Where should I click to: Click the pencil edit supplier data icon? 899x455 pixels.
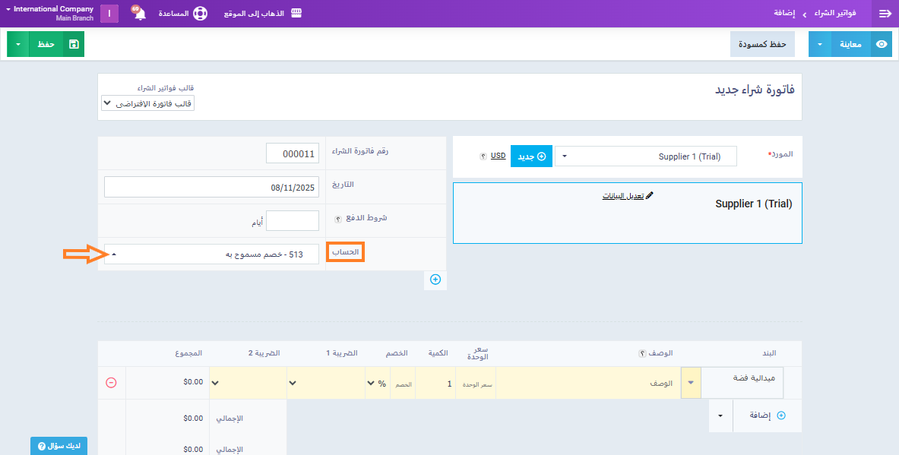pyautogui.click(x=649, y=196)
